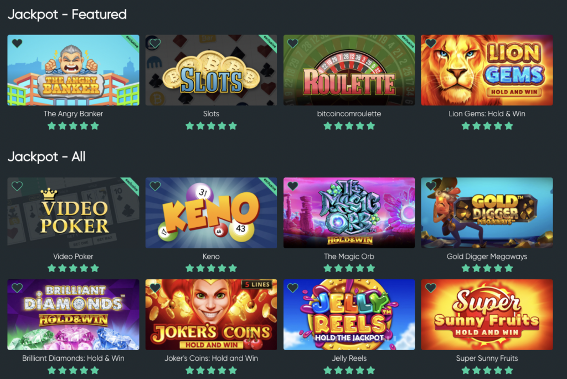The height and width of the screenshot is (379, 567).
Task: Heart the Super Sunny Fruits tile
Action: coord(431,288)
